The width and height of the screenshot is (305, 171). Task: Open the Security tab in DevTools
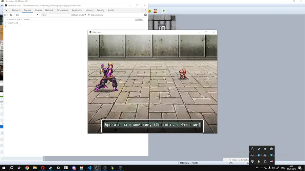[x=100, y=10]
